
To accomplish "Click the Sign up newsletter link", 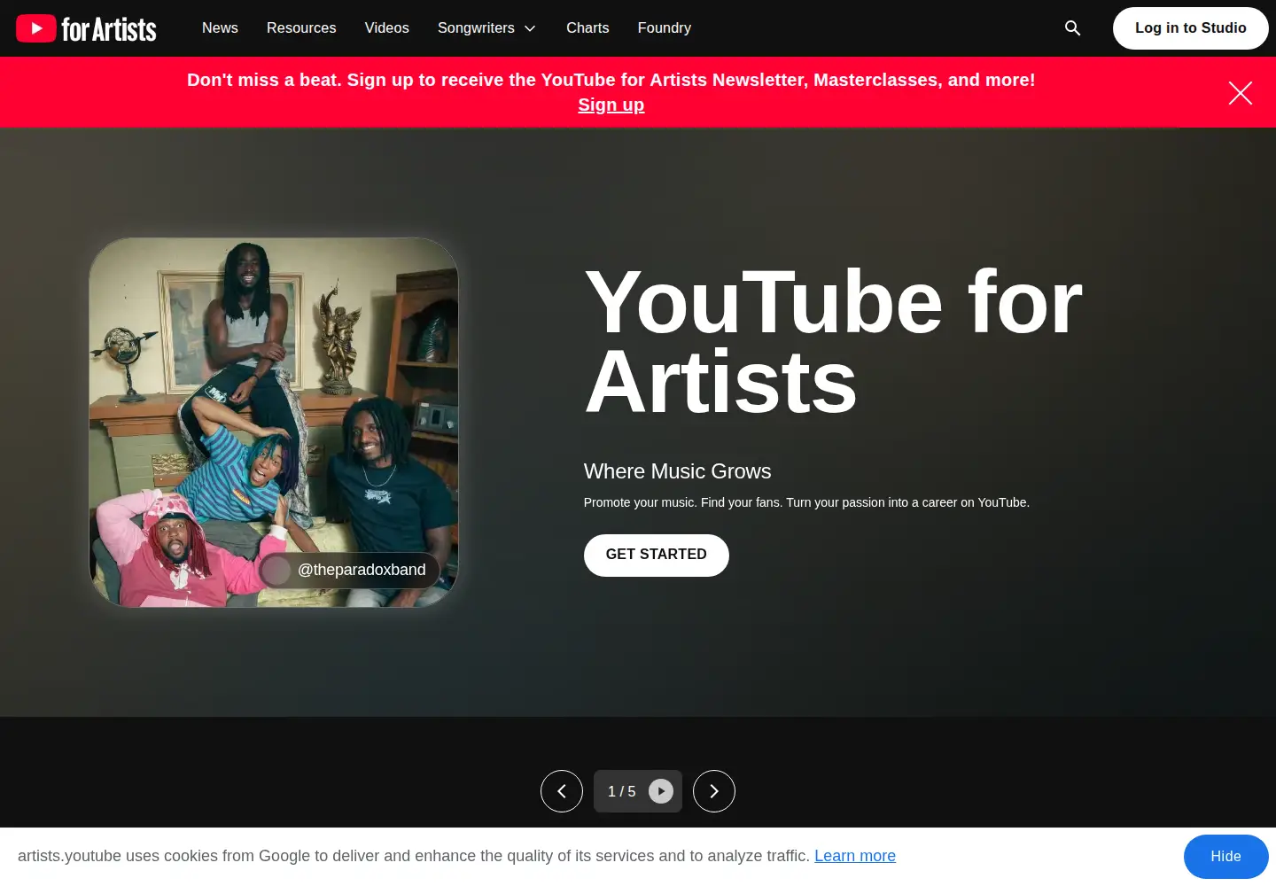I will (x=611, y=105).
